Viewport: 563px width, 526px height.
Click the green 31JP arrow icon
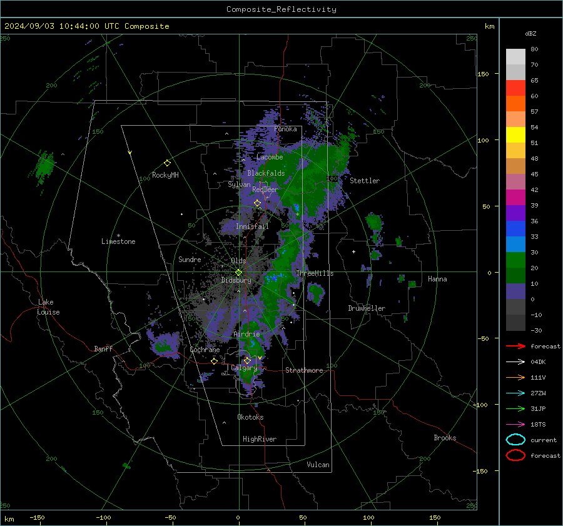[515, 408]
